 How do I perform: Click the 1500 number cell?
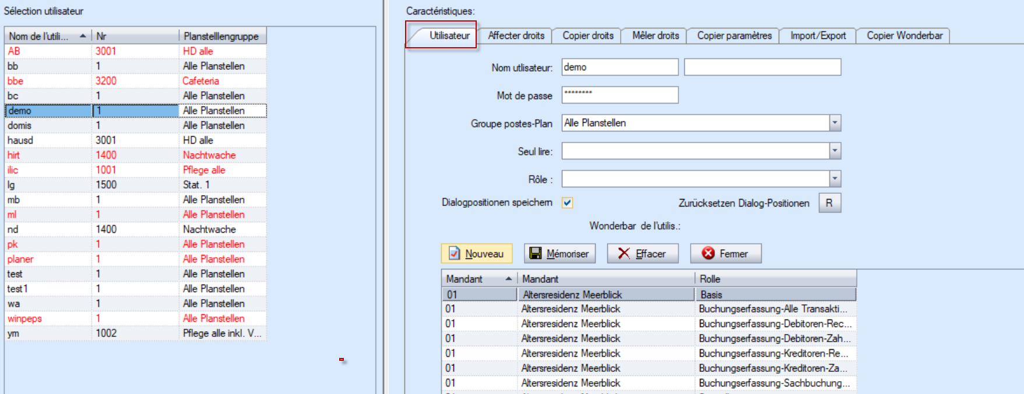[135, 185]
